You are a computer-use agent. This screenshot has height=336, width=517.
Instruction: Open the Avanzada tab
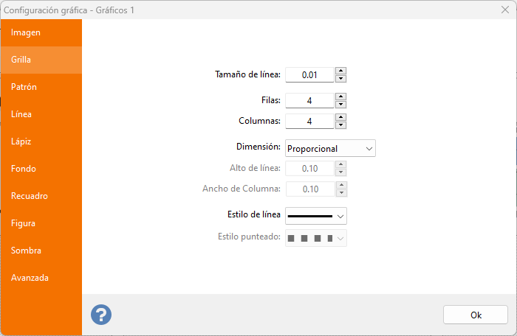(30, 278)
